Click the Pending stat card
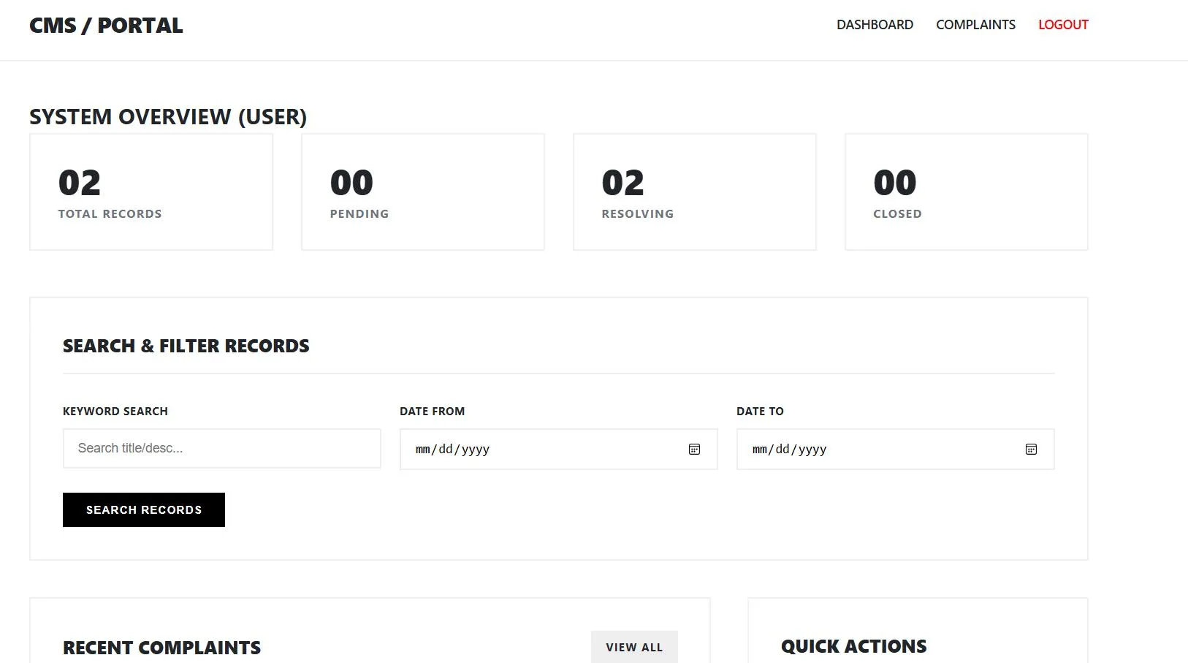The height and width of the screenshot is (663, 1188). pos(422,192)
